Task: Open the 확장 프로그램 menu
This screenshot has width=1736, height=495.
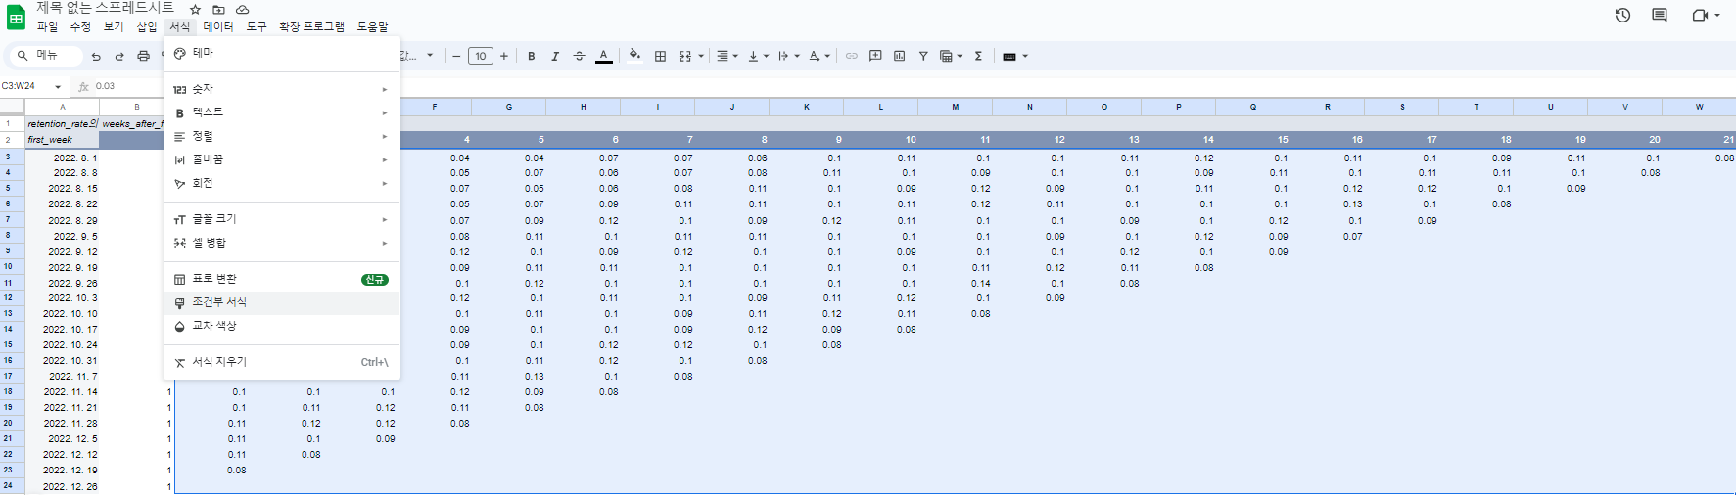Action: point(311,26)
